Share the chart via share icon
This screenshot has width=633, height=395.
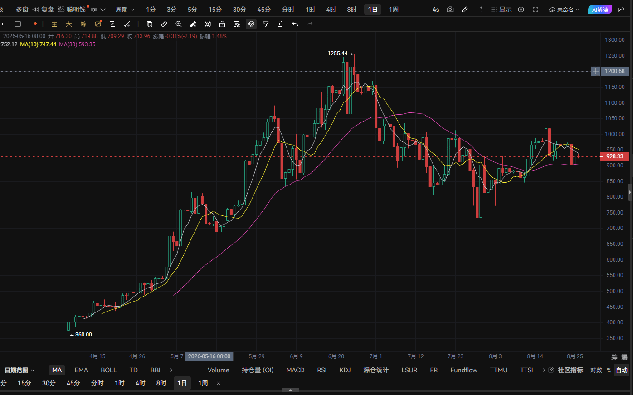[621, 10]
